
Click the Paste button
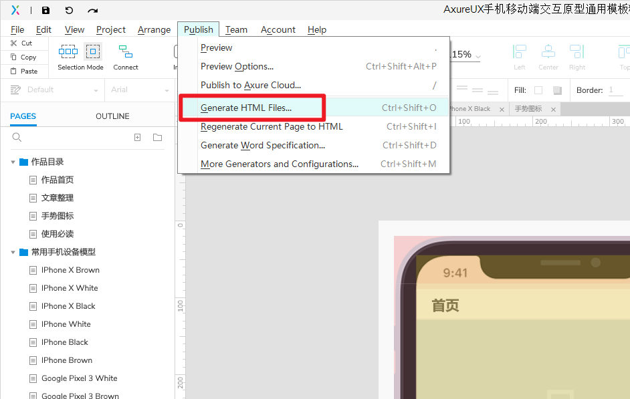click(x=25, y=71)
